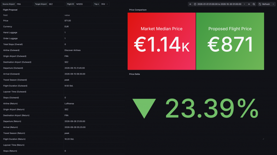Shift the time range backward
Viewport: 277px width, 155px height.
click(190, 4)
